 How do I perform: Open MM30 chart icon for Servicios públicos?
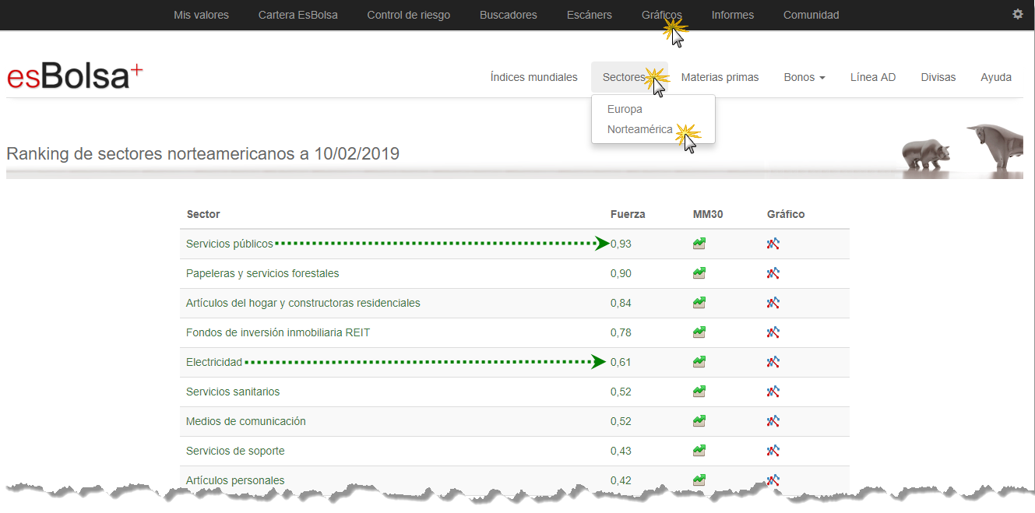click(699, 244)
